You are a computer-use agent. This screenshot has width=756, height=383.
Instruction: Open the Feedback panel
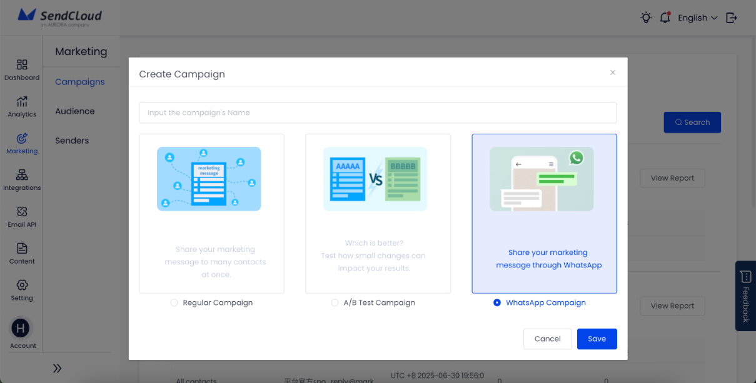point(745,296)
